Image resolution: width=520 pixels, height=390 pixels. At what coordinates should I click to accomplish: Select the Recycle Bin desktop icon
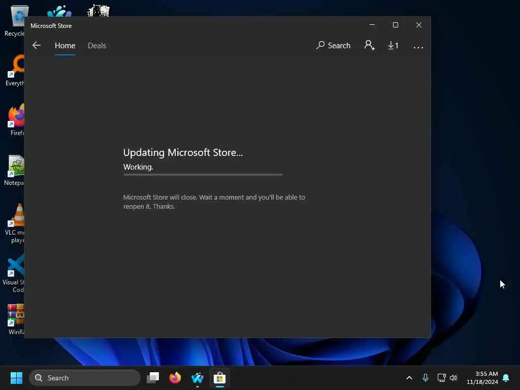tap(14, 20)
